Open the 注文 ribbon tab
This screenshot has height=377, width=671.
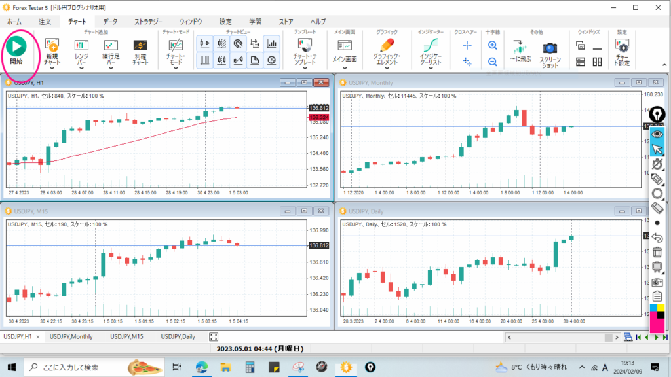click(x=45, y=22)
